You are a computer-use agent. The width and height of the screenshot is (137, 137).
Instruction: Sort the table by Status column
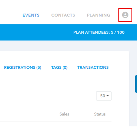point(100,114)
